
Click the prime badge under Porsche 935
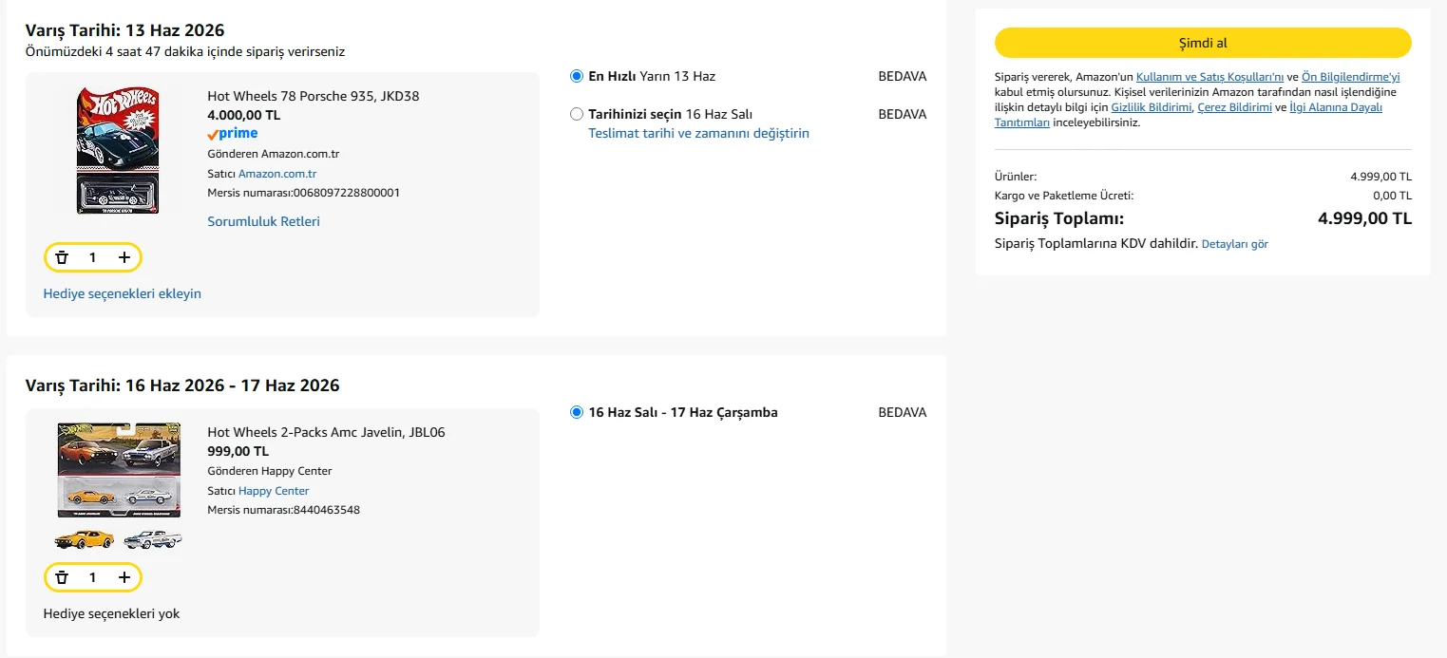pos(233,134)
